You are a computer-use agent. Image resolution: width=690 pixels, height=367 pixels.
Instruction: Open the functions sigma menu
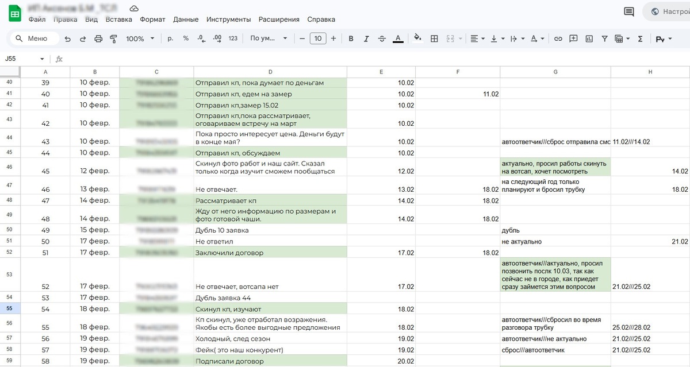(641, 38)
